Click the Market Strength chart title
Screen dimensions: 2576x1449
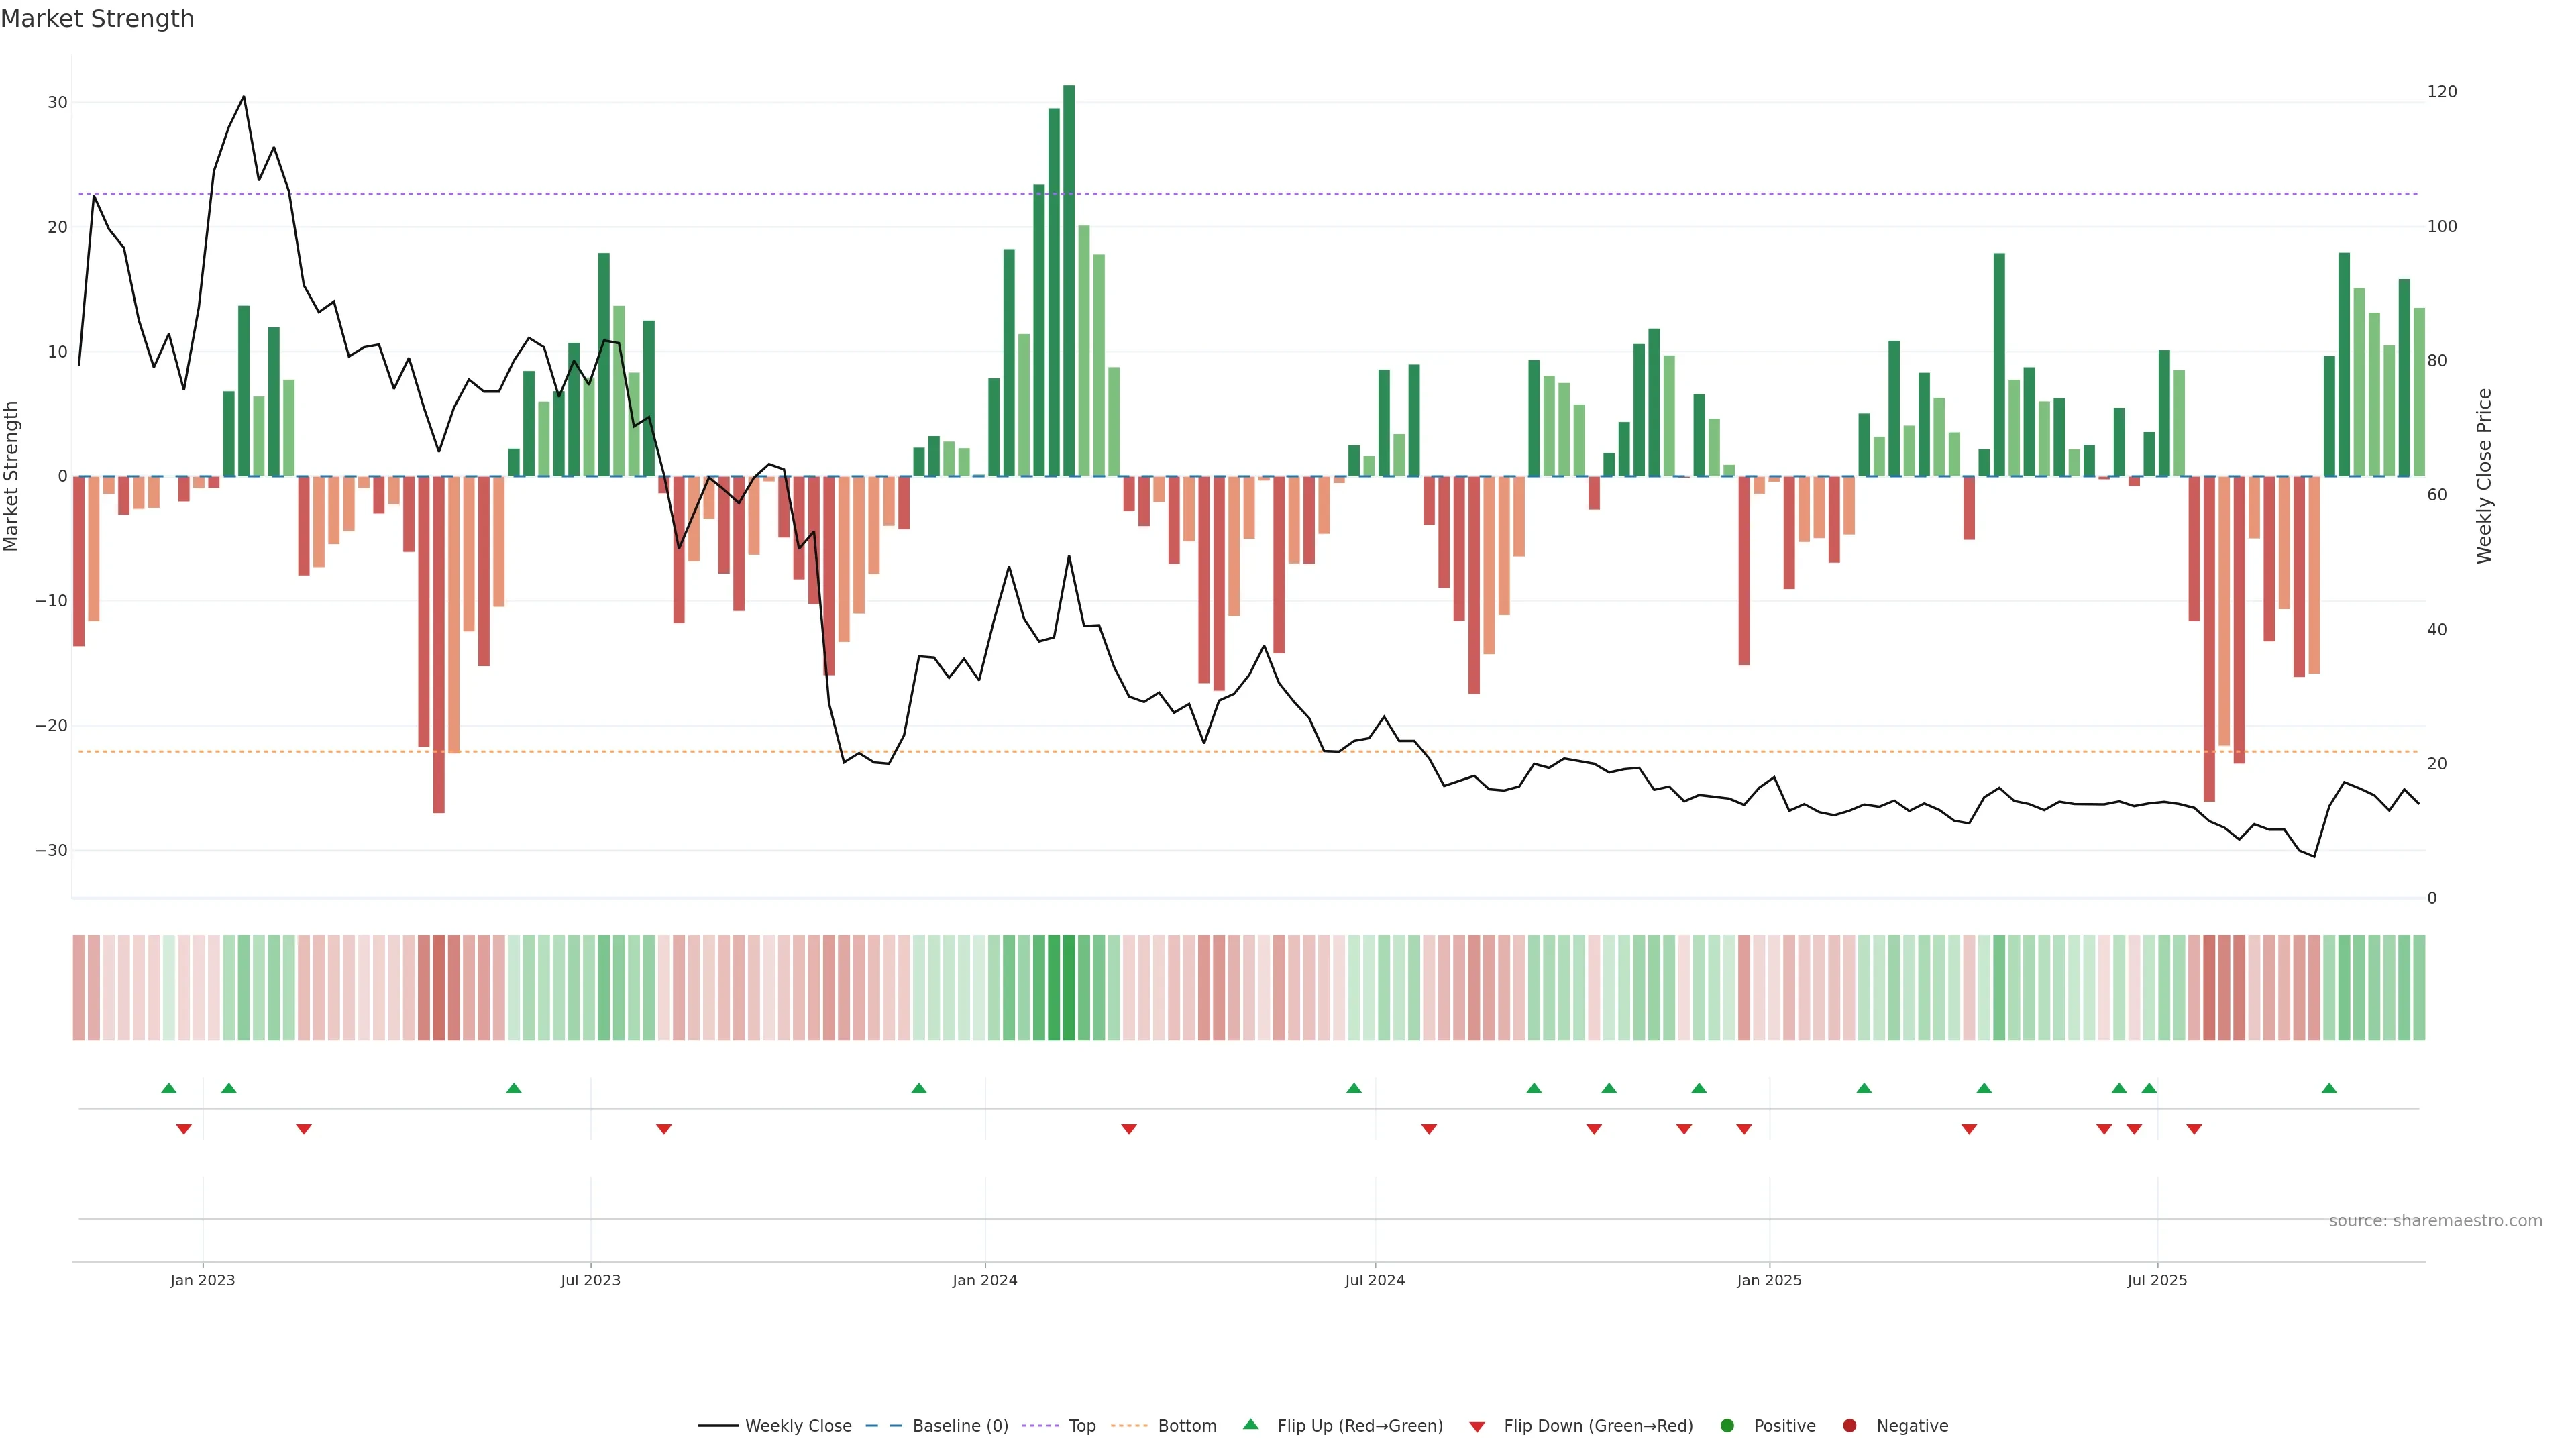(97, 19)
